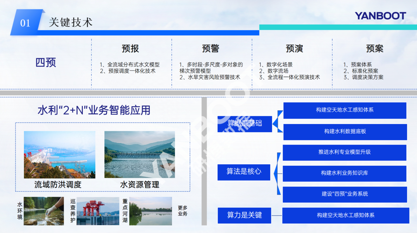Click the 算据是基础 box
Viewport: 417px width, 233px height.
coord(245,124)
